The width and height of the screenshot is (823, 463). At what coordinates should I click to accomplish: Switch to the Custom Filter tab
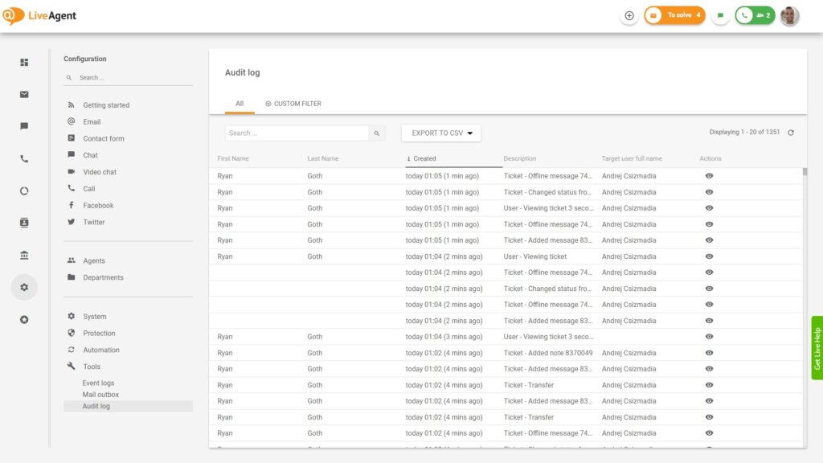tap(293, 103)
